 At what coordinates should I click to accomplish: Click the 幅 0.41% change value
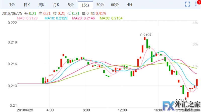click(x=98, y=14)
